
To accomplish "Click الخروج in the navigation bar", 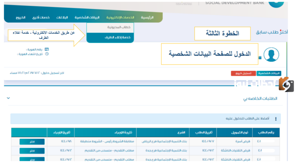I will pos(20,18).
